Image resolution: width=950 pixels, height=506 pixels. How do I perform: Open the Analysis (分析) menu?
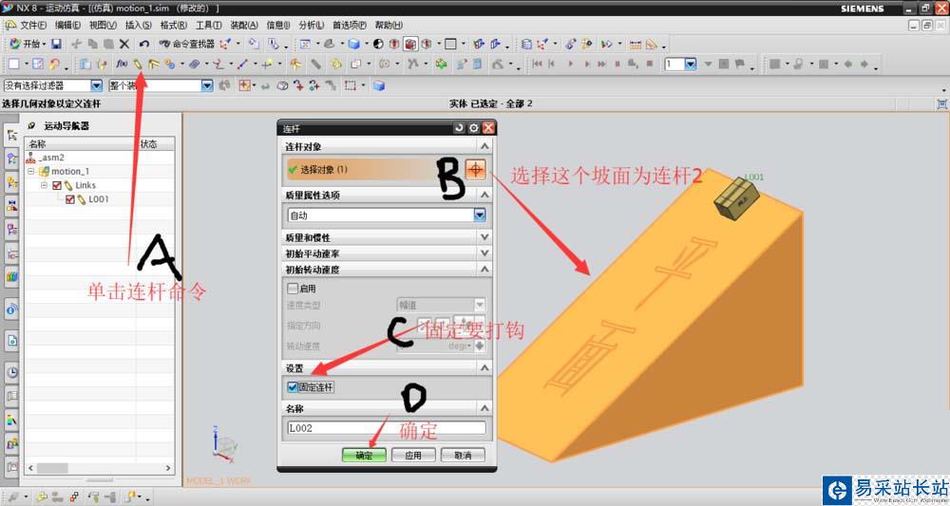pyautogui.click(x=311, y=25)
